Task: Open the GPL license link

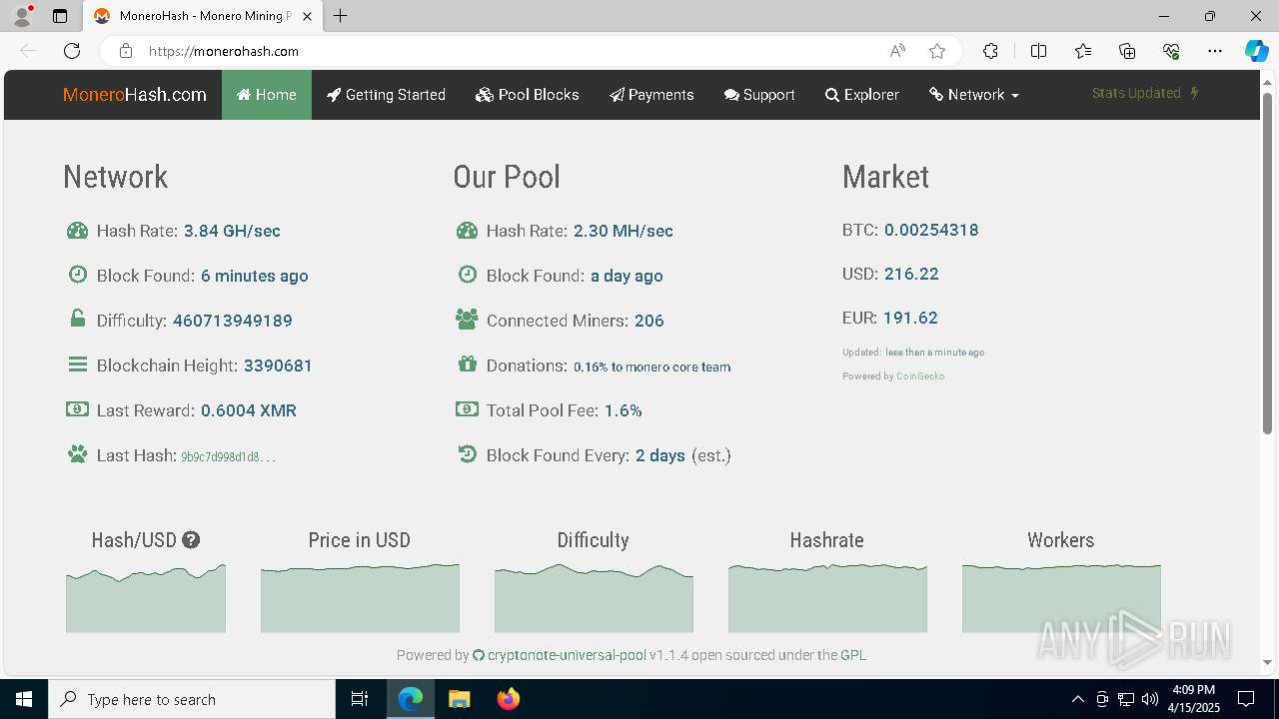Action: coord(853,655)
